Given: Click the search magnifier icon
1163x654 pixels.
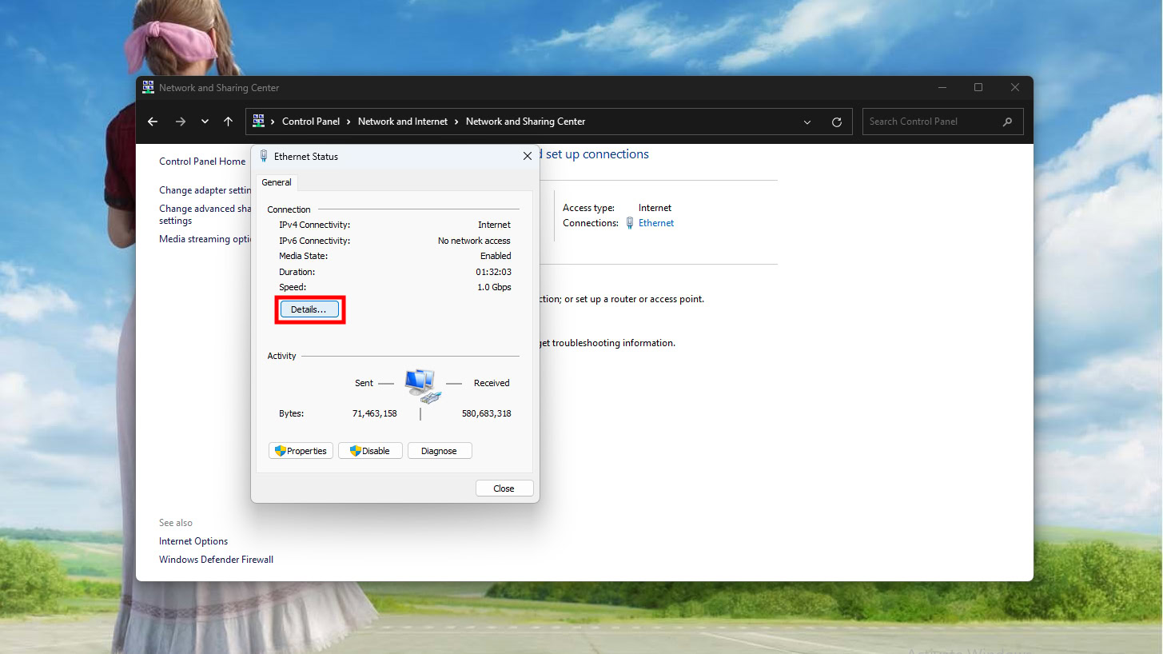Looking at the screenshot, I should point(1007,122).
